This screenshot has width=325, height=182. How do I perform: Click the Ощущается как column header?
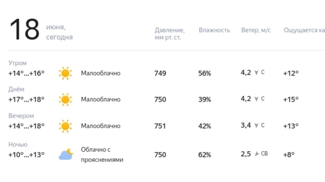coord(304,30)
